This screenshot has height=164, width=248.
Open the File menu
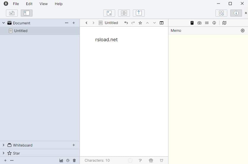pos(16,4)
